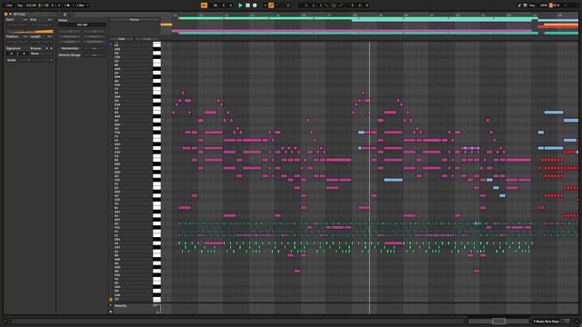
Task: Click the Invert notes button
Action: coord(95,36)
